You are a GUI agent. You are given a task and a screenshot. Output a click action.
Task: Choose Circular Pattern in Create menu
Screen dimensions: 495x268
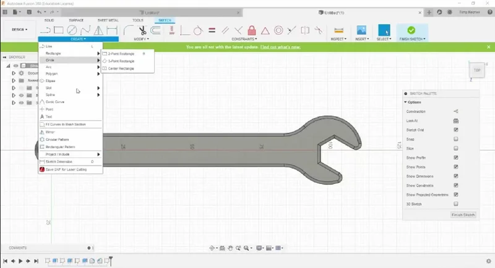click(x=71, y=140)
